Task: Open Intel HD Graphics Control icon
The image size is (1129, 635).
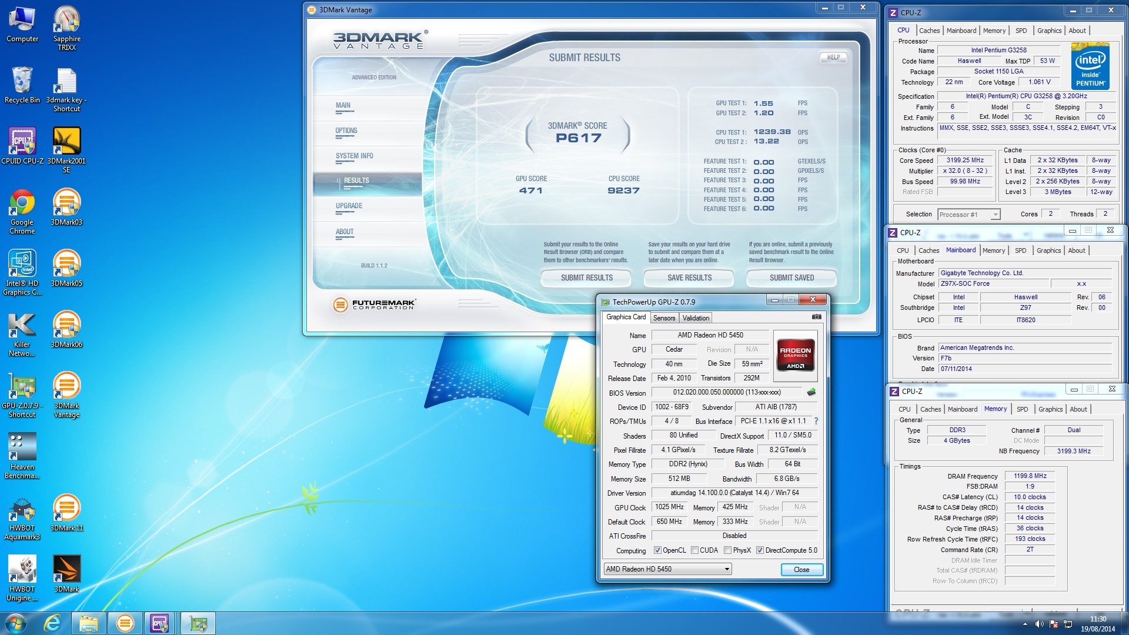Action: pos(22,272)
